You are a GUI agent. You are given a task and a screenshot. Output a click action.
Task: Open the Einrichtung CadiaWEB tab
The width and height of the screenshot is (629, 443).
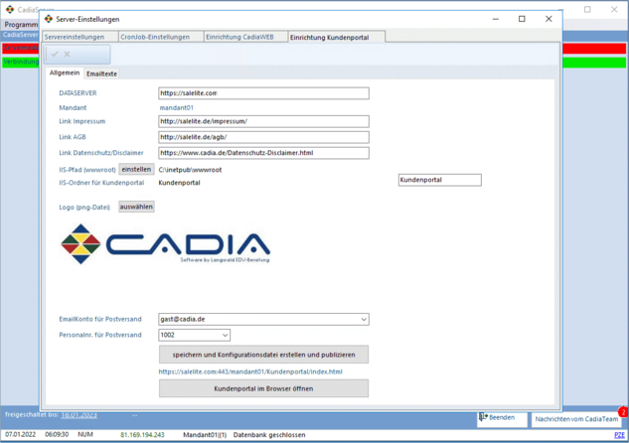tap(245, 37)
